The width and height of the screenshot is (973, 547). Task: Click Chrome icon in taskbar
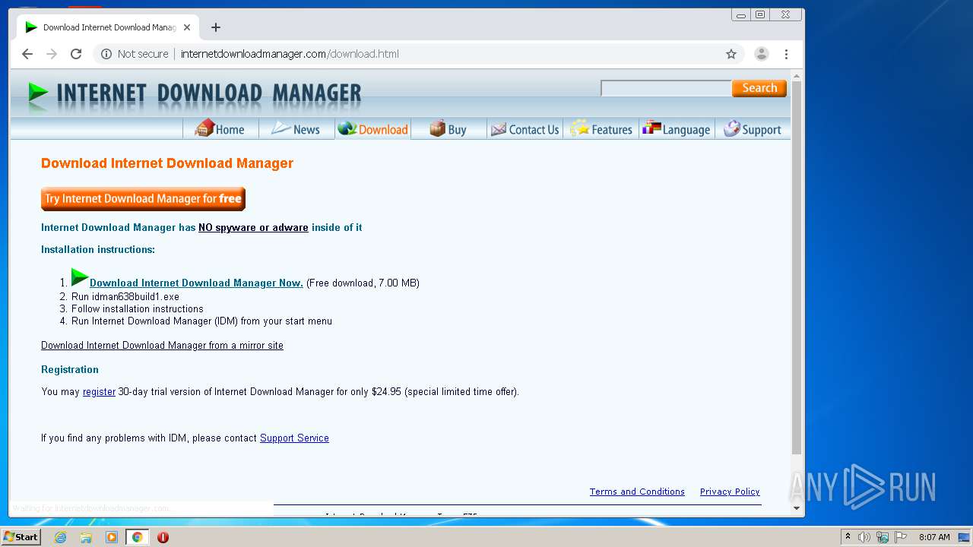click(x=137, y=537)
